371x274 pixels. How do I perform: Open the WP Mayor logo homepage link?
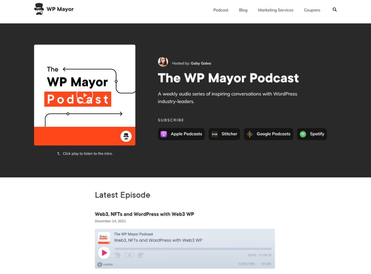tap(54, 9)
